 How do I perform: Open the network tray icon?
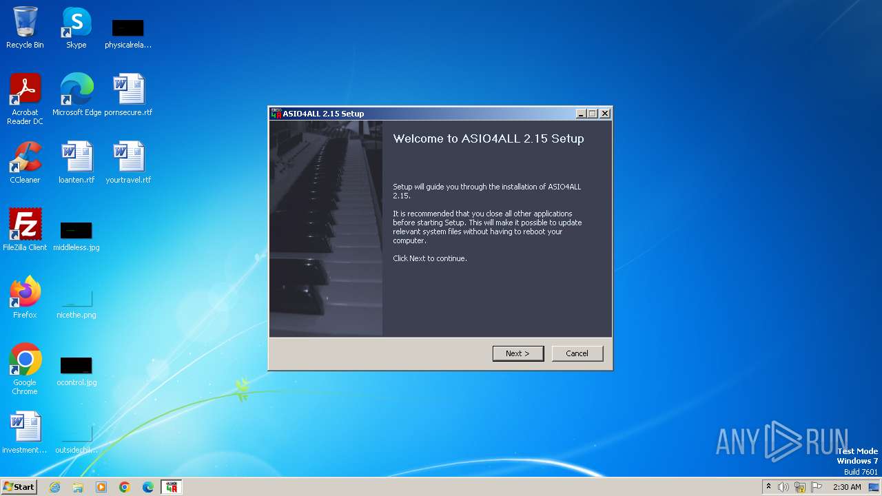coord(800,487)
